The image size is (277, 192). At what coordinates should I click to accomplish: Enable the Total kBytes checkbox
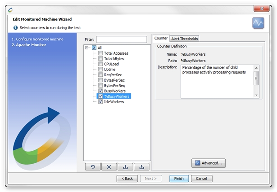click(100, 58)
